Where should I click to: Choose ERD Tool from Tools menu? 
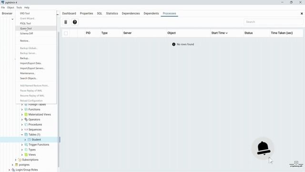(36, 13)
